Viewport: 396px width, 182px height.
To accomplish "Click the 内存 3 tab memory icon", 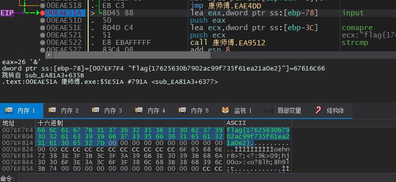I will tap(96, 110).
